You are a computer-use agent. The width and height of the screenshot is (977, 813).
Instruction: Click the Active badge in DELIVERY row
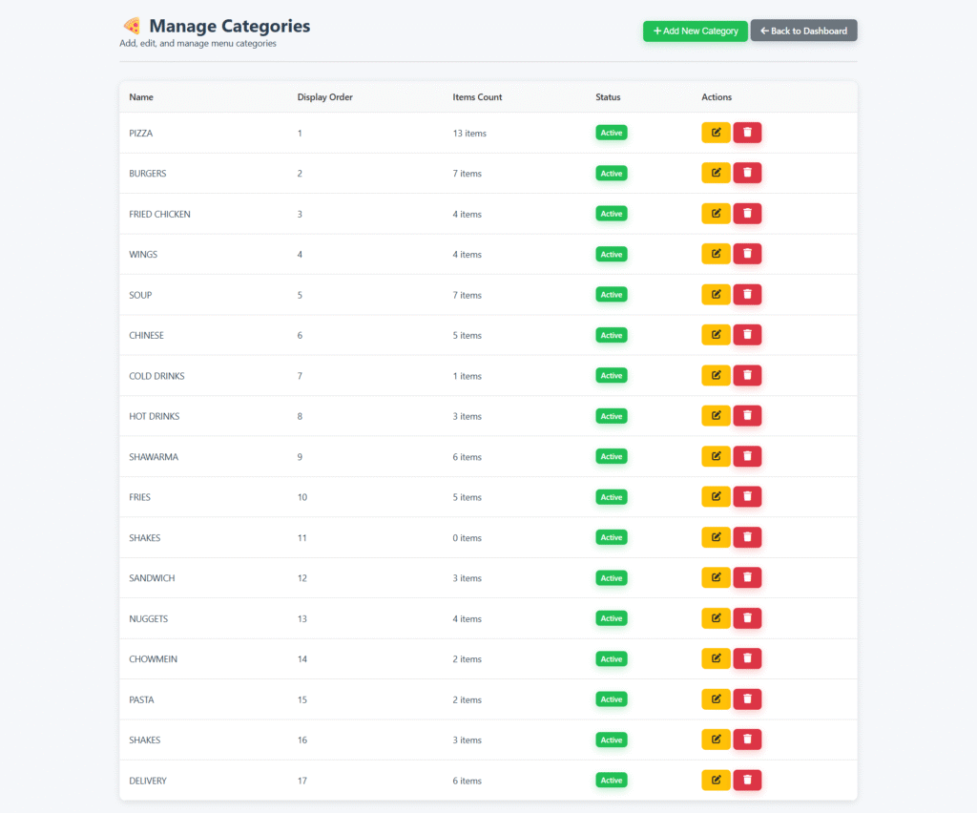pyautogui.click(x=612, y=781)
